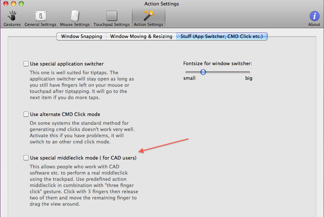Click the fontsize slider track above "big"
Viewport: 324px width, 217px height.
[x=248, y=72]
